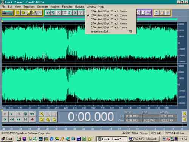Open Waveform List from Window menu

click(111, 31)
